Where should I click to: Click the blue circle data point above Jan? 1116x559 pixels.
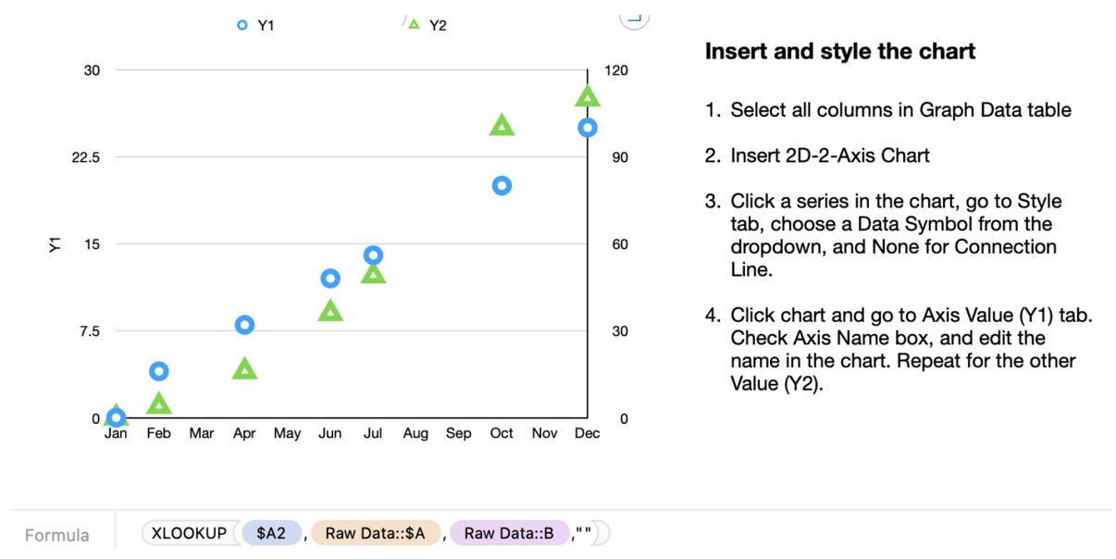116,418
